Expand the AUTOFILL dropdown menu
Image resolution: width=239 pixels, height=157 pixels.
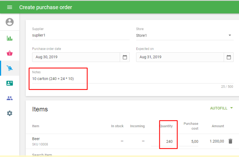(221, 108)
